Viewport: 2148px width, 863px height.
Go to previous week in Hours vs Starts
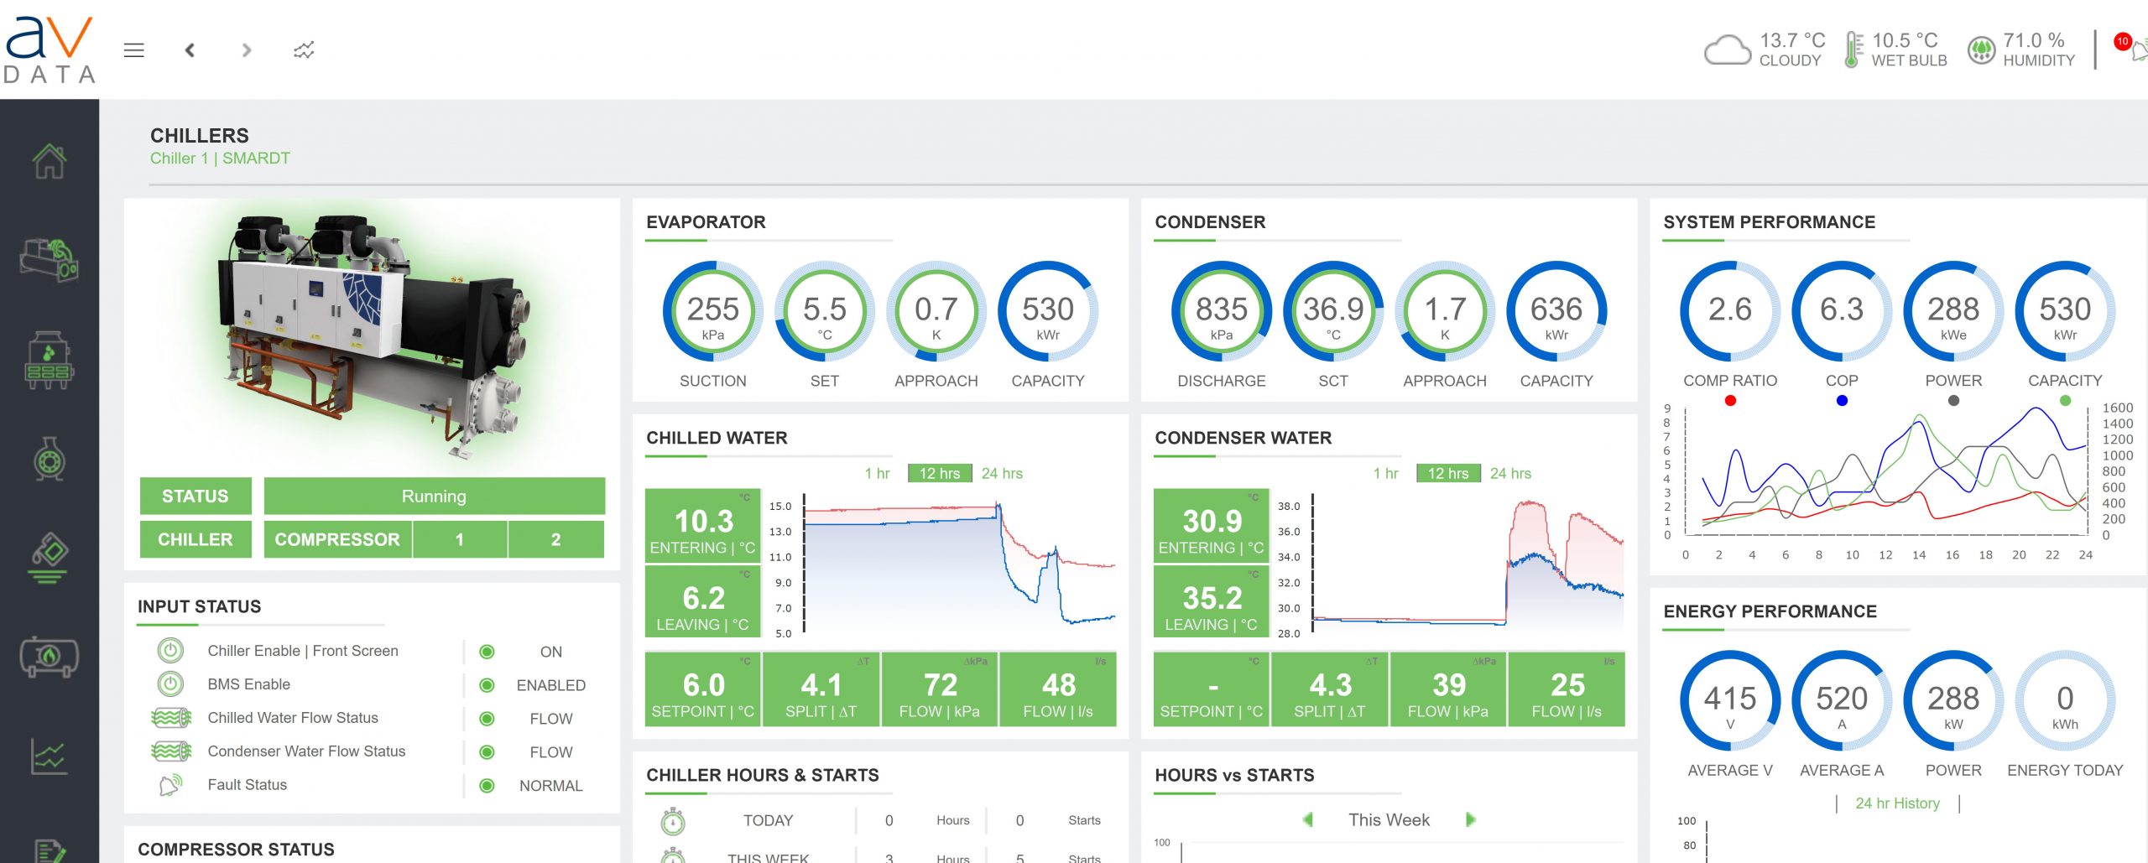tap(1307, 819)
